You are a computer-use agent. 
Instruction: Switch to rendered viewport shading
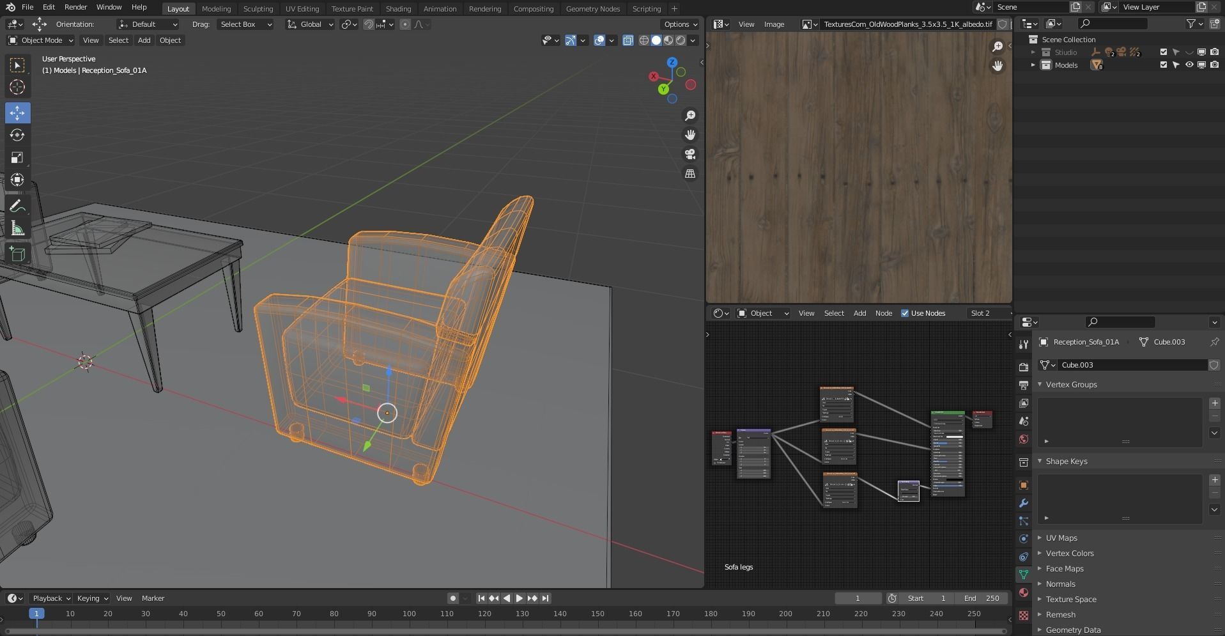pyautogui.click(x=681, y=40)
